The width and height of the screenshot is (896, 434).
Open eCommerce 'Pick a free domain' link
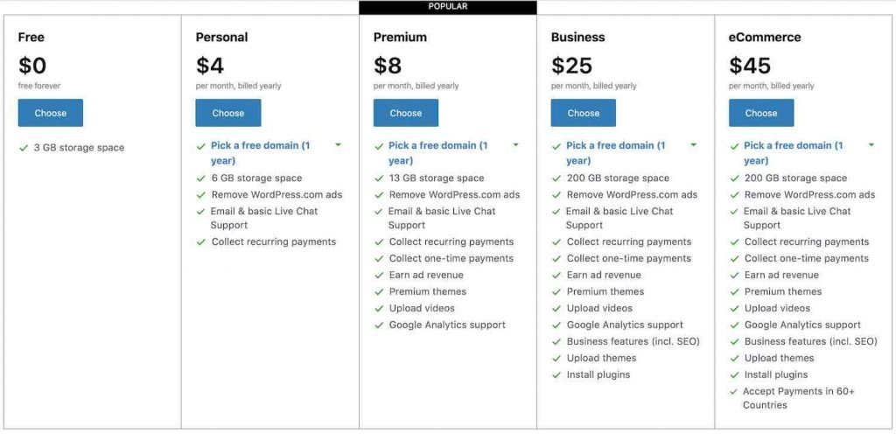click(x=794, y=153)
